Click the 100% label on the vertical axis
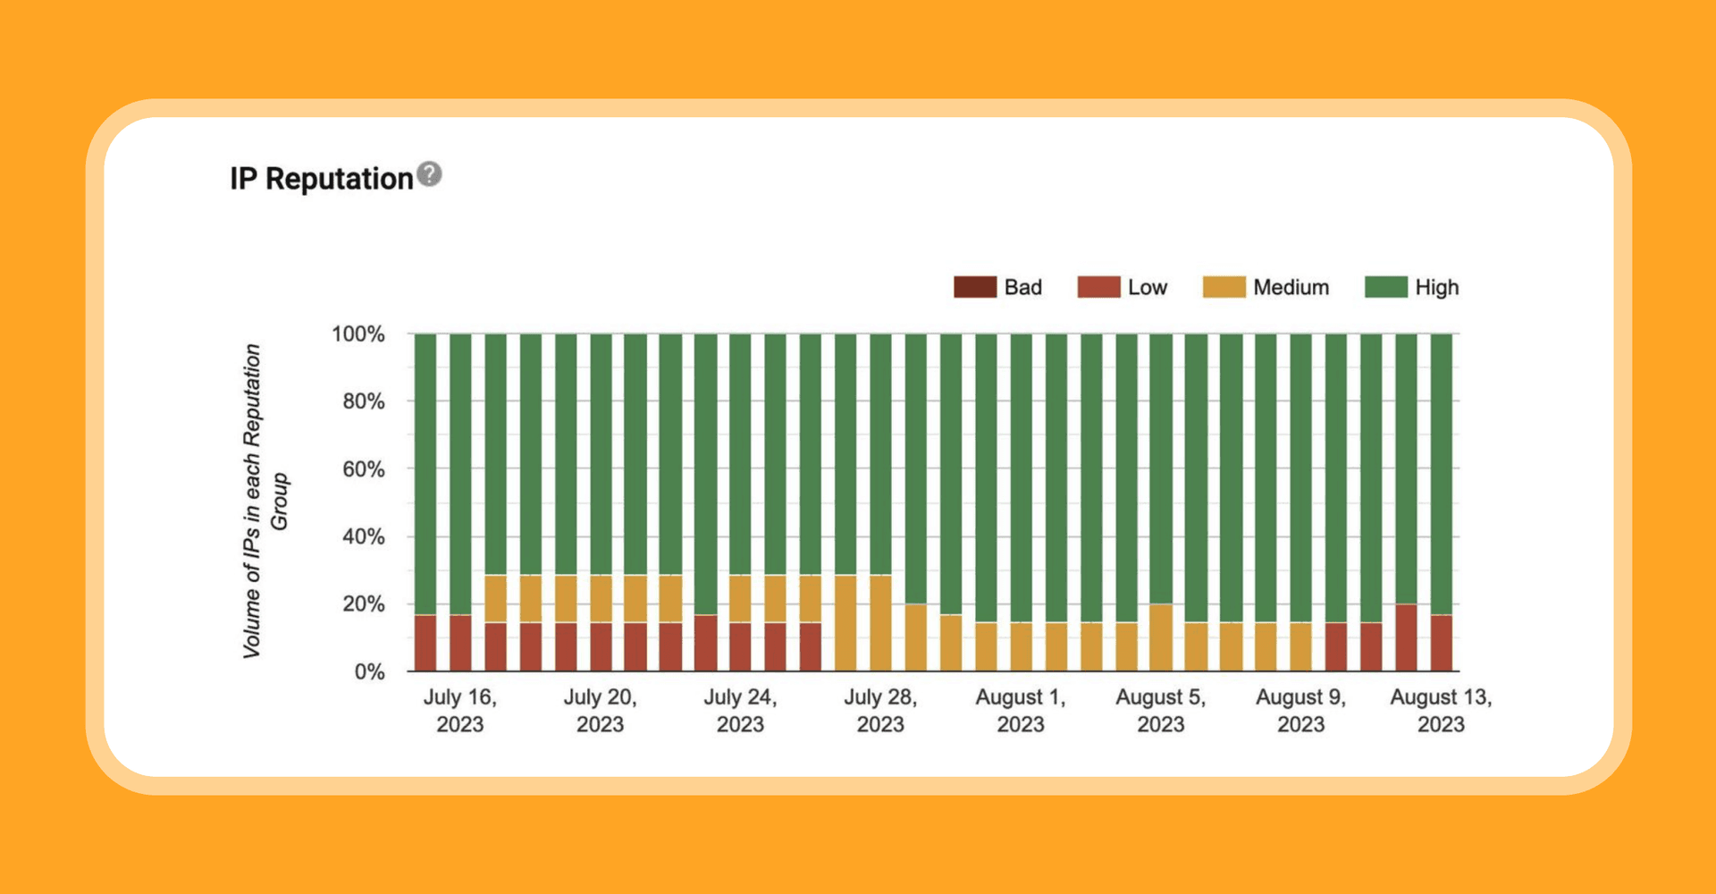 point(358,334)
